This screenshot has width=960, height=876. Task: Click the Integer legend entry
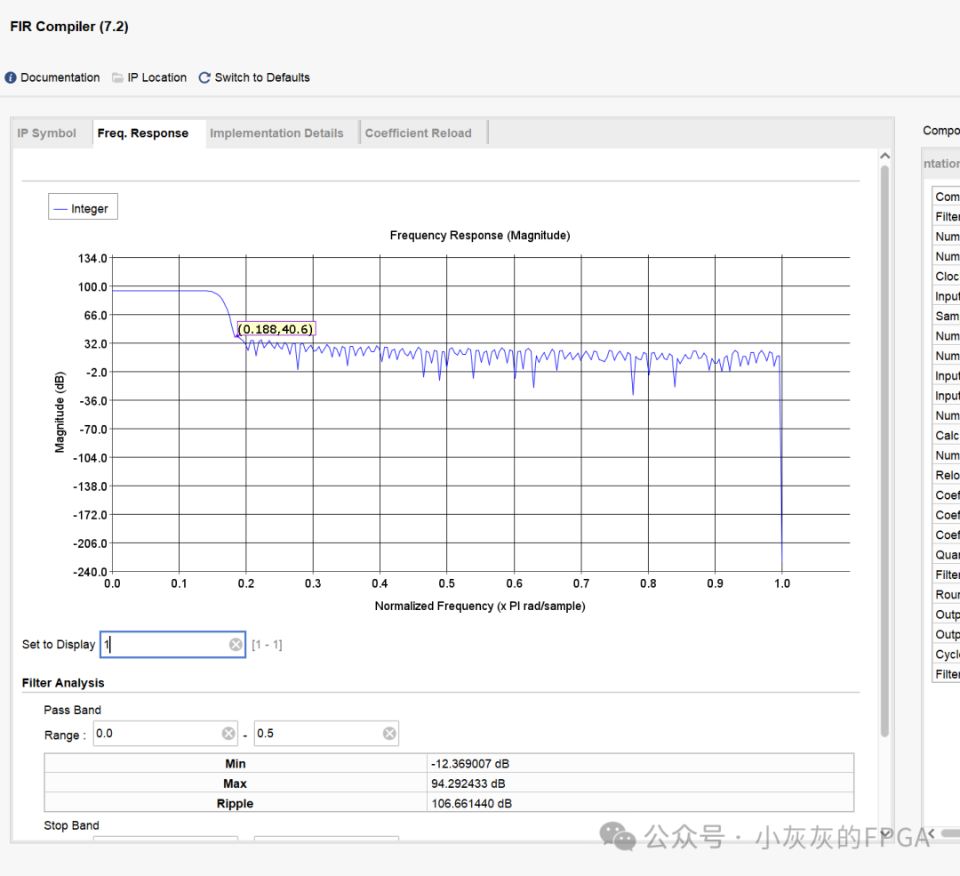[x=84, y=209]
